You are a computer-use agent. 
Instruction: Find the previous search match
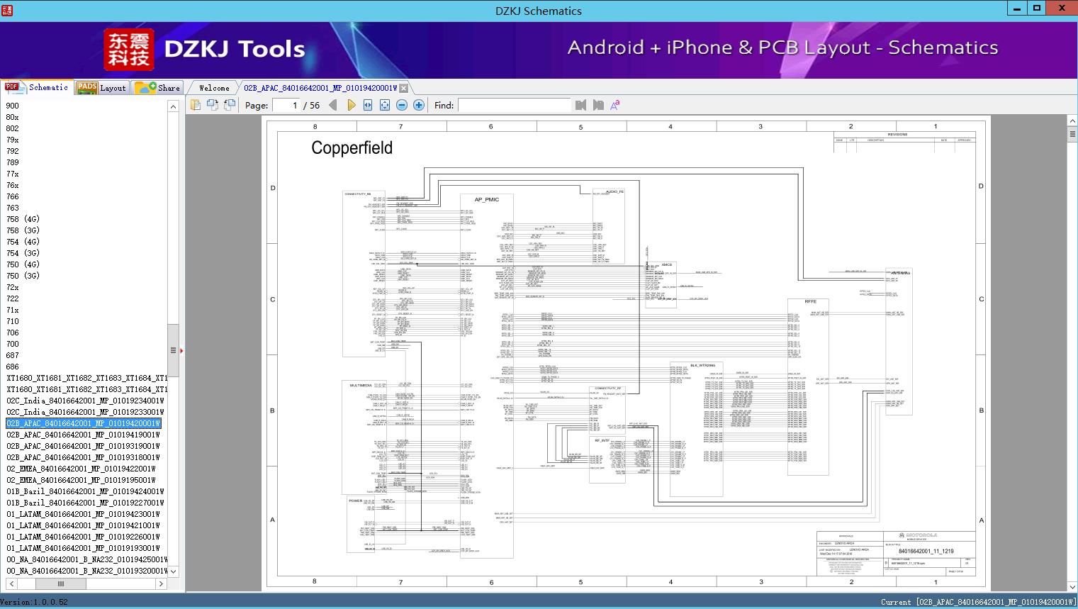point(581,105)
